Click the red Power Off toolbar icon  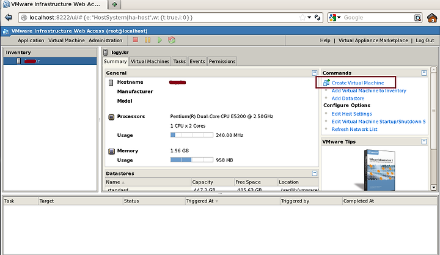click(x=136, y=40)
